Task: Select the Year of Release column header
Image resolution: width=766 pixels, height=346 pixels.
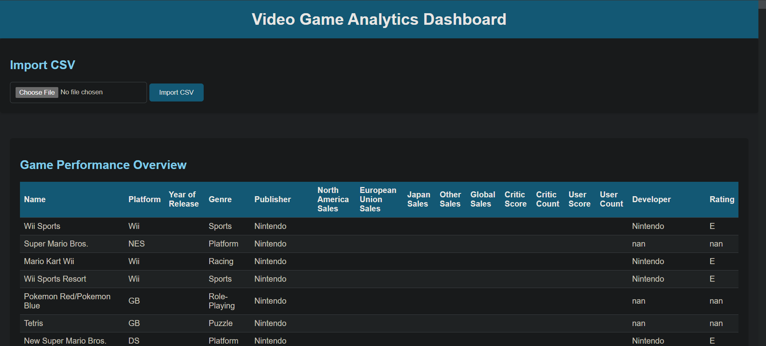Action: tap(184, 199)
